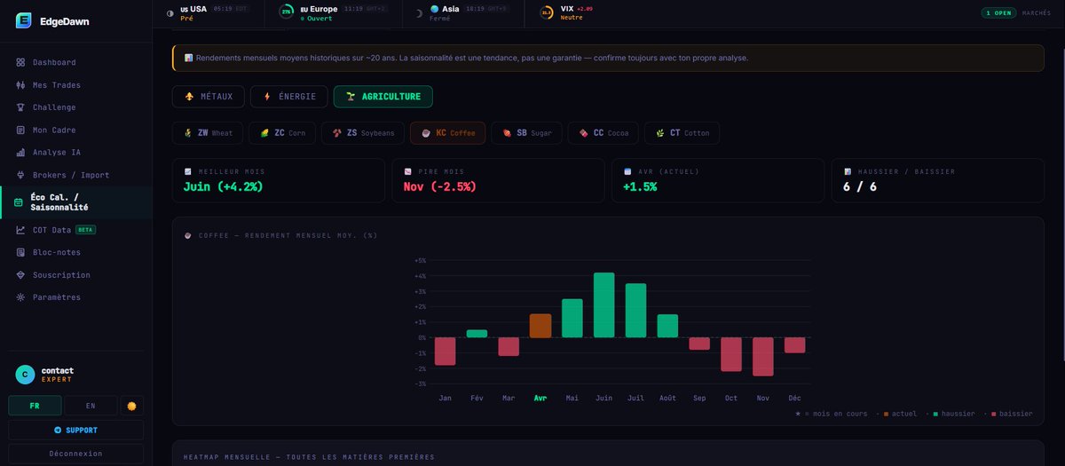Image resolution: width=1065 pixels, height=466 pixels.
Task: Click the Bloc-notes sidebar icon
Action: (x=20, y=252)
